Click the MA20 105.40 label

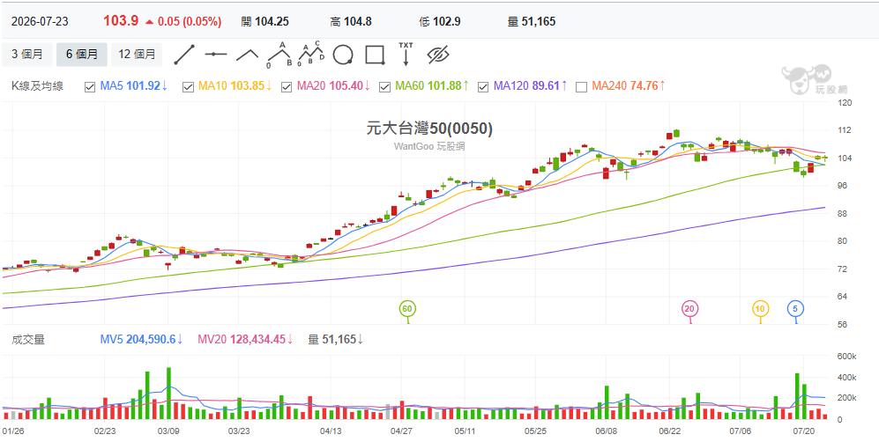coord(333,86)
